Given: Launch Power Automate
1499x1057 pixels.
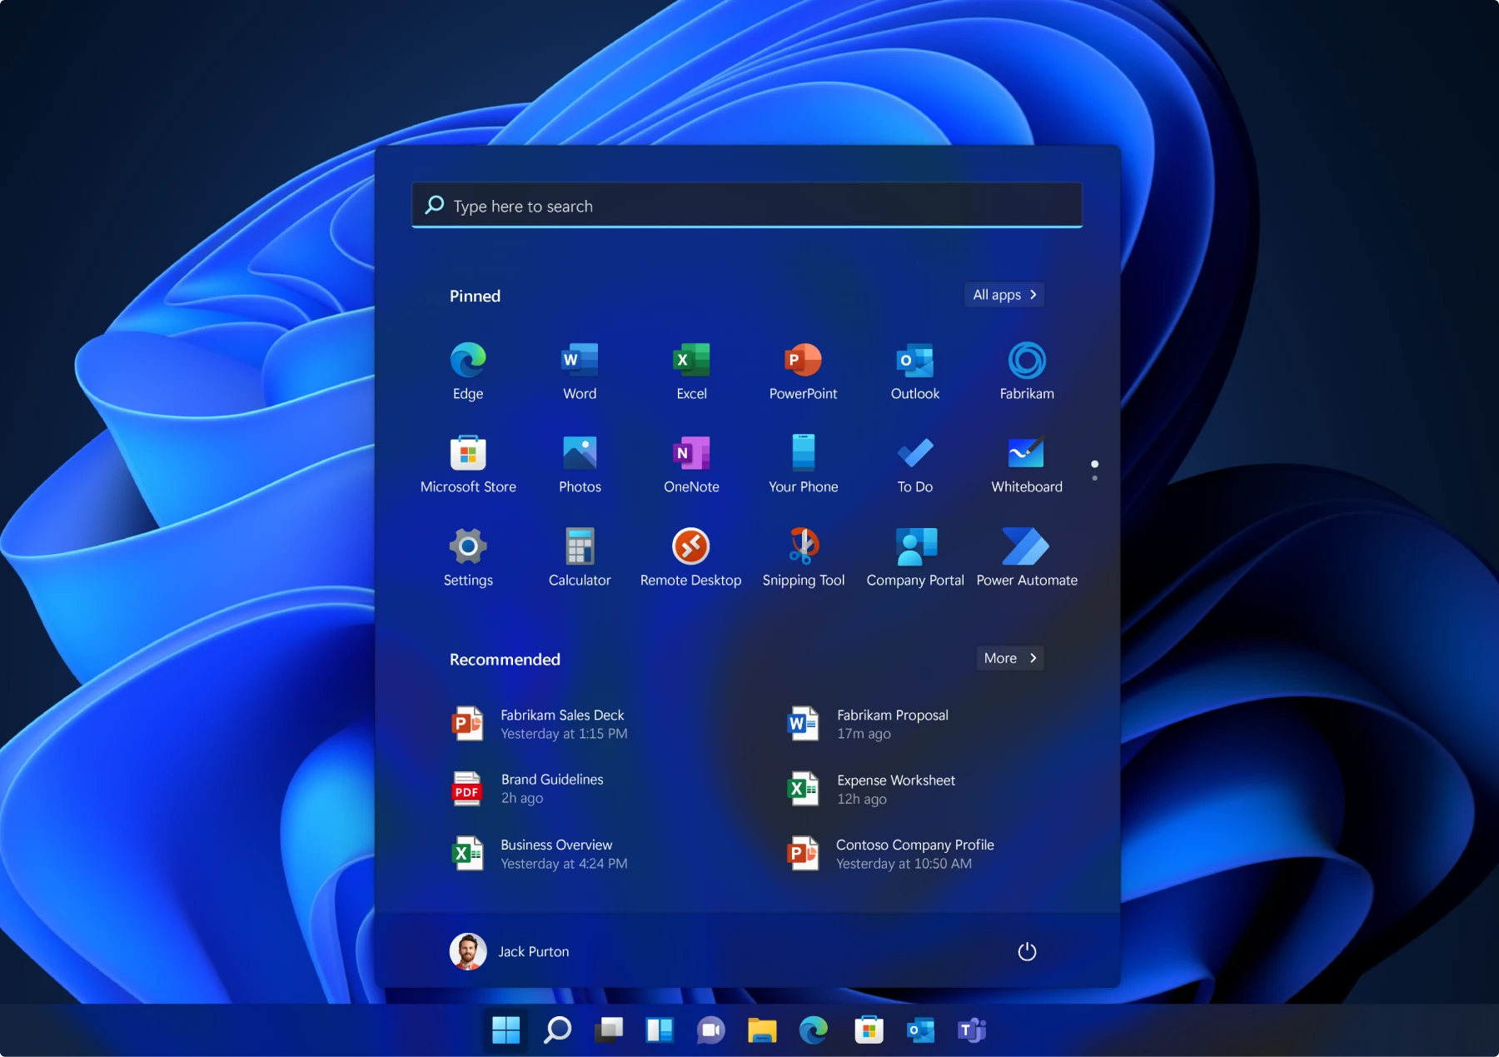Looking at the screenshot, I should (1027, 558).
